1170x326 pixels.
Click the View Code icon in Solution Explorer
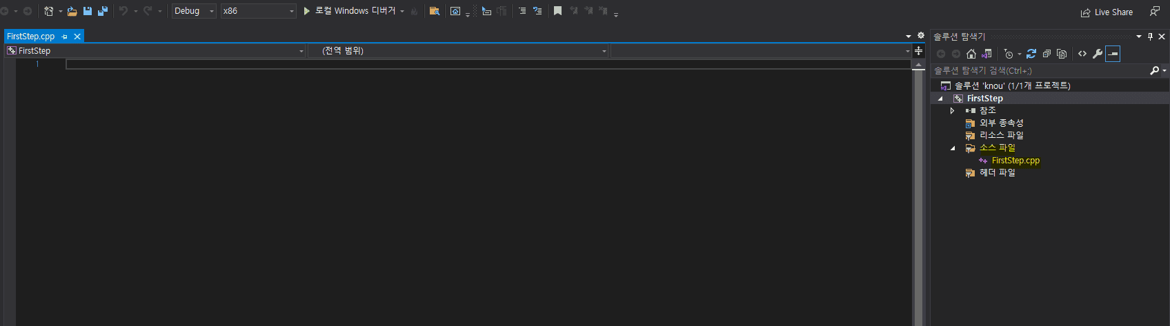tap(1082, 54)
